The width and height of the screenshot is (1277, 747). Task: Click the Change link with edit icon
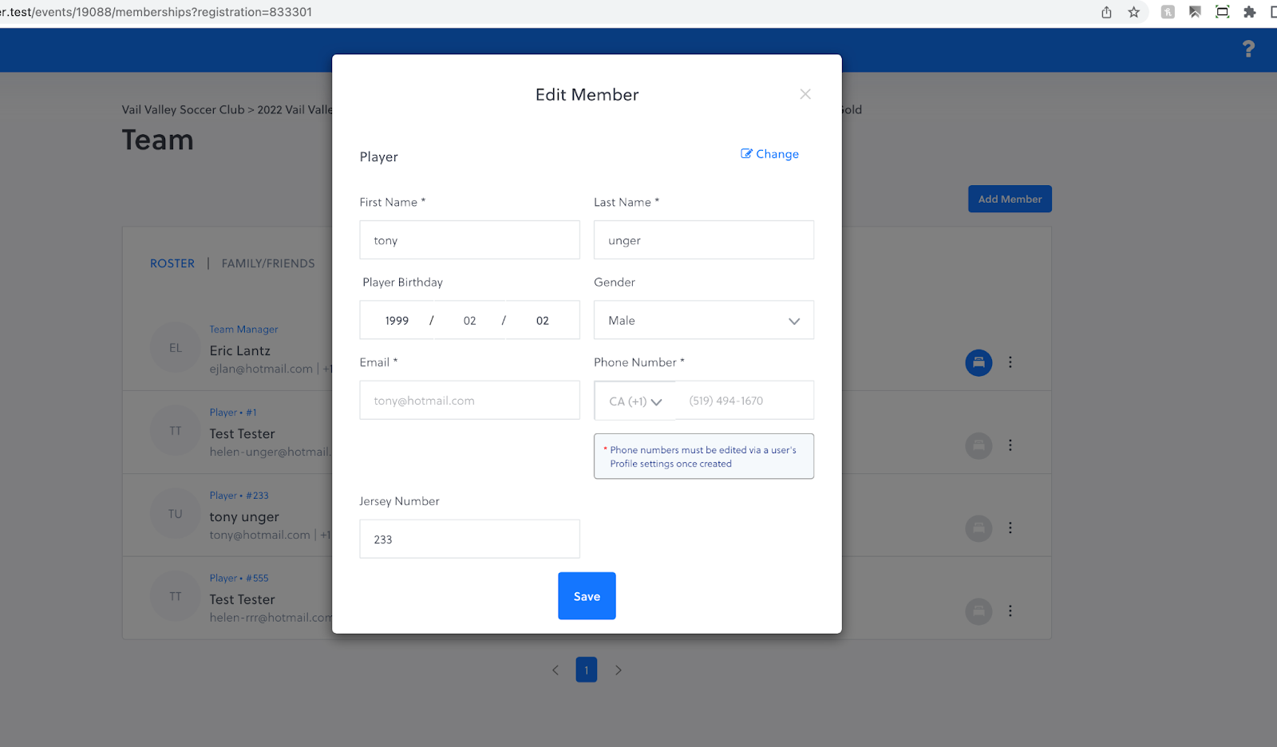point(769,154)
